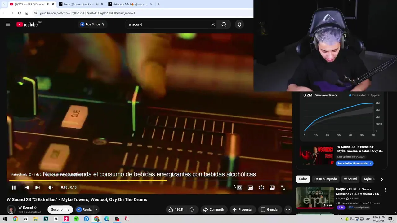Open the player settings gear
Screen dimensions: 397x223
pos(261,187)
